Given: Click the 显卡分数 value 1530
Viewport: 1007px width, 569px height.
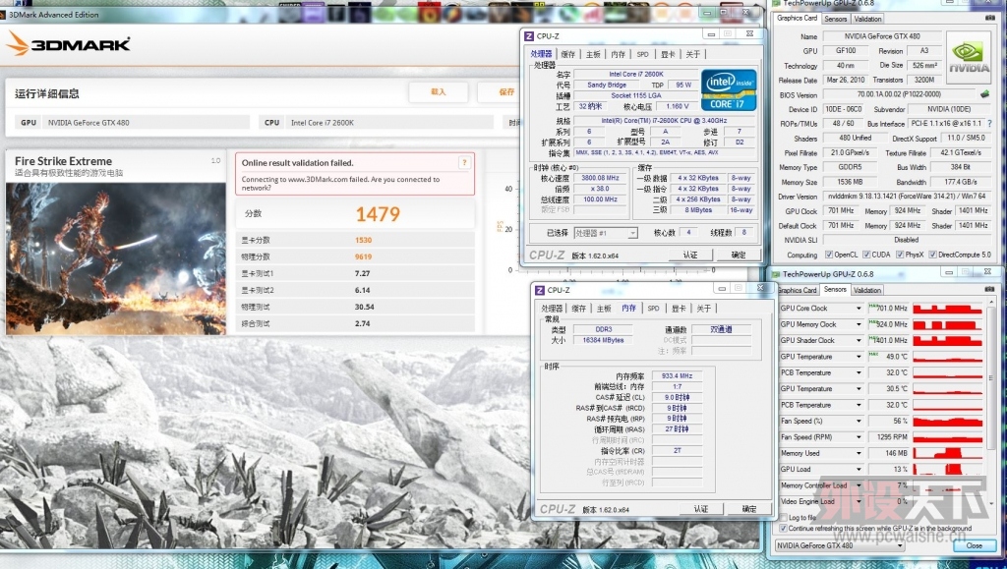Looking at the screenshot, I should (364, 240).
